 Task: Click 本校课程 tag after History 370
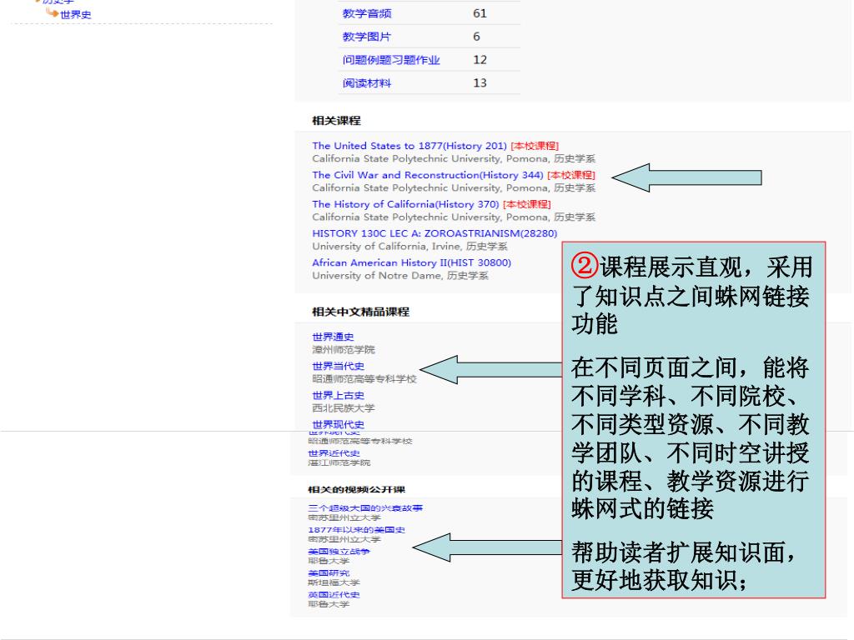click(527, 204)
